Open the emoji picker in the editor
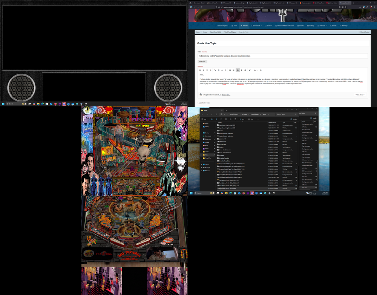 click(x=225, y=70)
